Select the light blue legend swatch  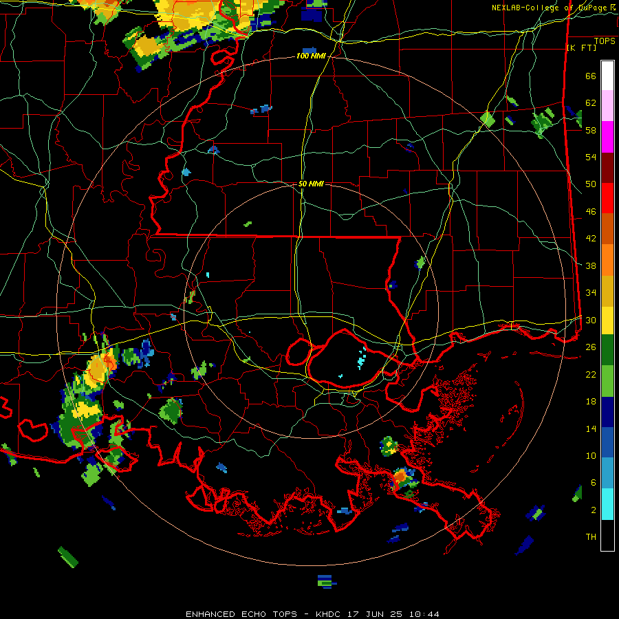click(607, 473)
